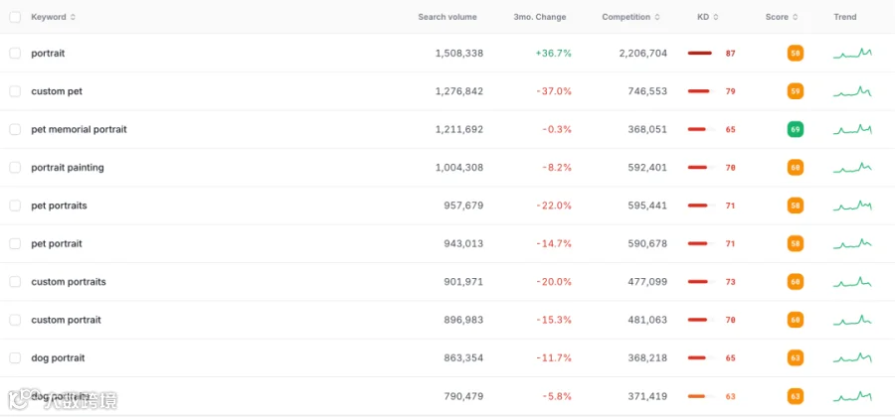This screenshot has width=895, height=417.
Task: Click the orange score badge for custom pet
Action: tap(796, 91)
